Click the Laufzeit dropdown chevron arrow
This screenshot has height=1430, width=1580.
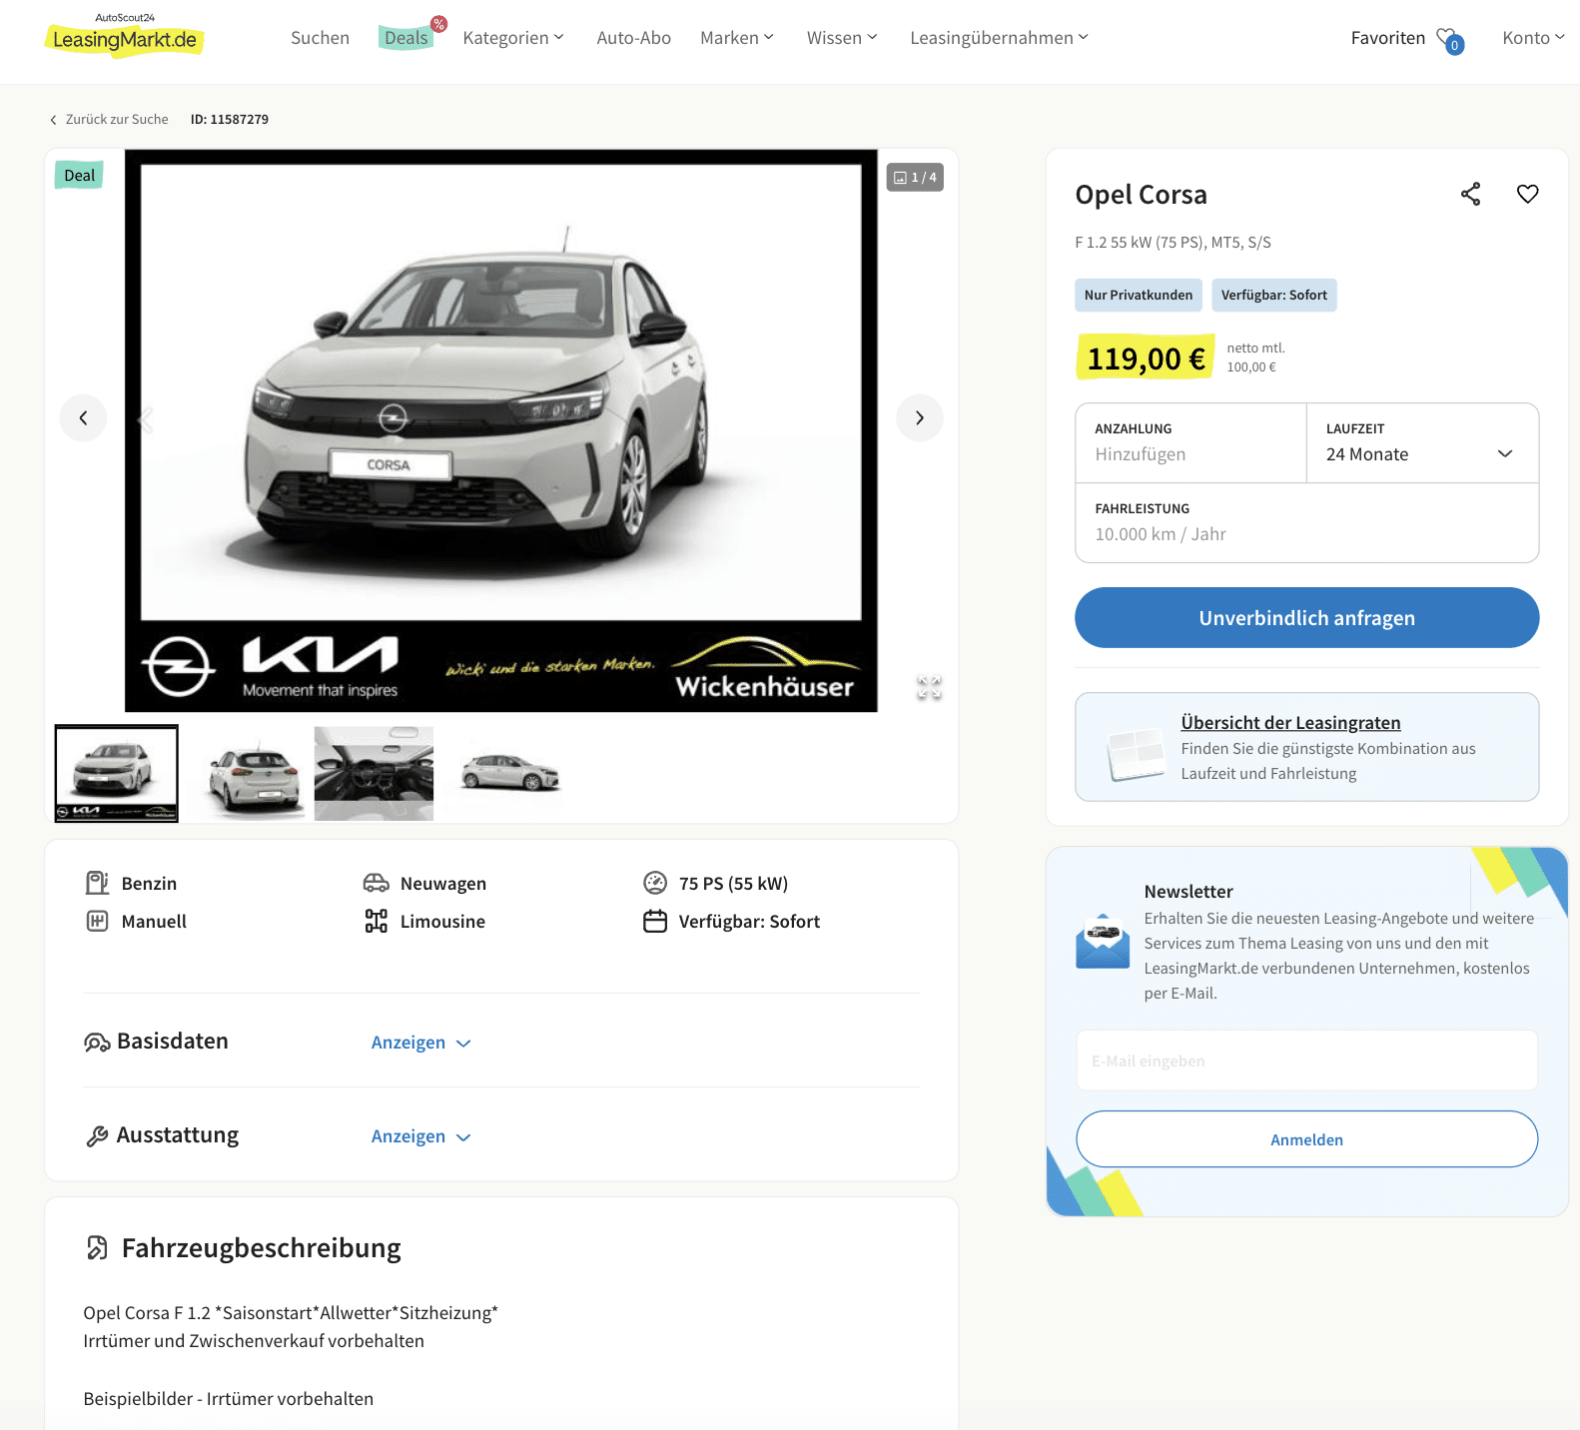(x=1504, y=454)
